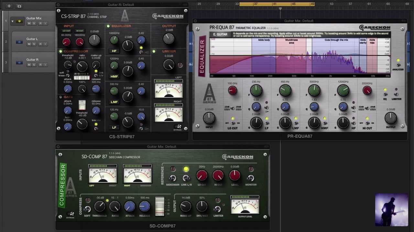This screenshot has height=232, width=414.
Task: Click the PR-EQUA INPUT gain knob
Action: (x=209, y=118)
